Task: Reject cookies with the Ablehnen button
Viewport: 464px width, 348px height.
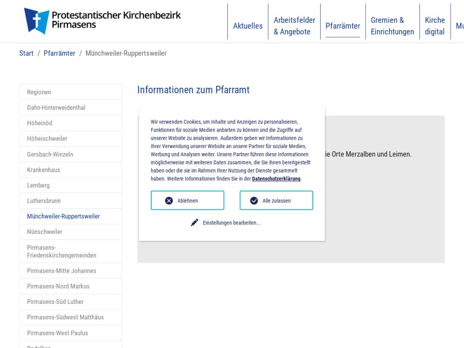Action: (x=187, y=200)
